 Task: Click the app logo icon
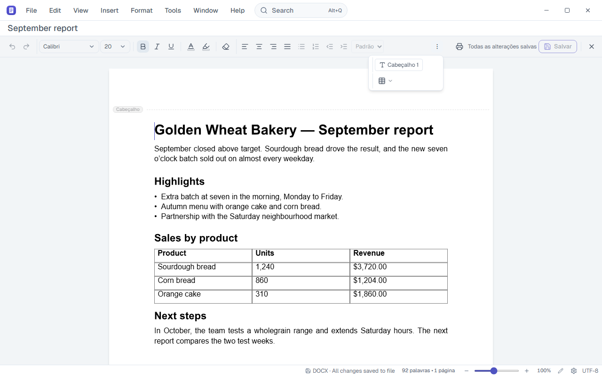pos(11,10)
